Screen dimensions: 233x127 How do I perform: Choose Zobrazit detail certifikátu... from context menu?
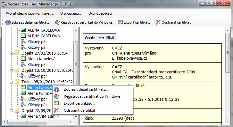[x=93, y=89]
